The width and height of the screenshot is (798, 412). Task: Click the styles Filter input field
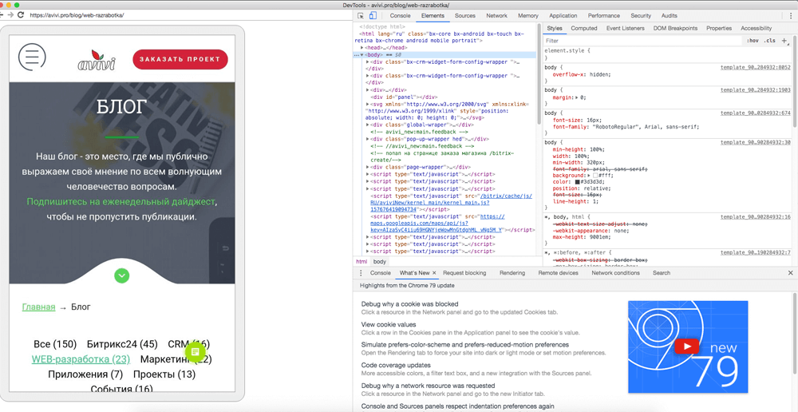click(x=642, y=41)
